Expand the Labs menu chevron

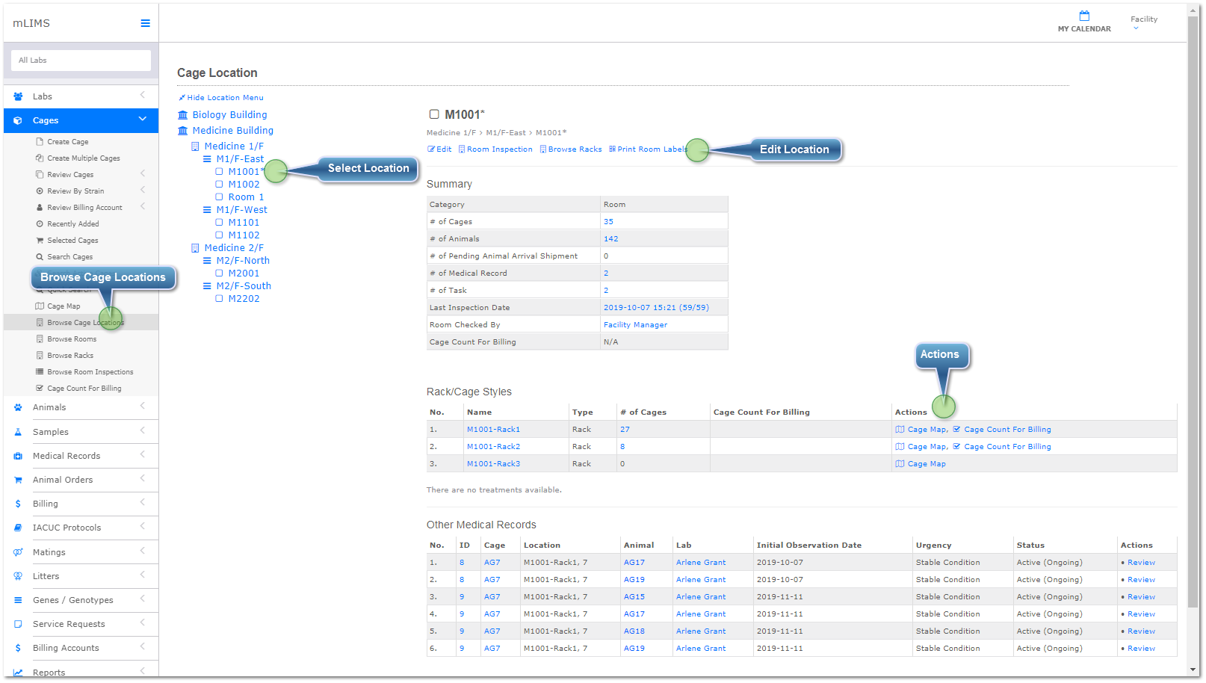[x=142, y=95]
